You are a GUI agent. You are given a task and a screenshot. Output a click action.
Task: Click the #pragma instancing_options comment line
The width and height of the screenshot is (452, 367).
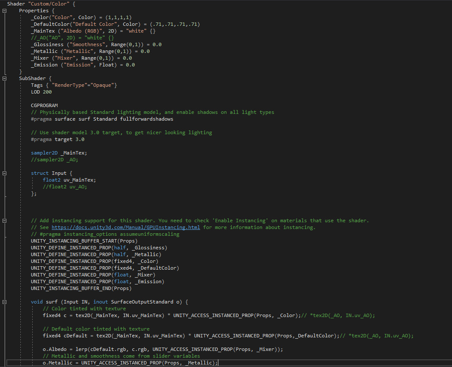105,235
